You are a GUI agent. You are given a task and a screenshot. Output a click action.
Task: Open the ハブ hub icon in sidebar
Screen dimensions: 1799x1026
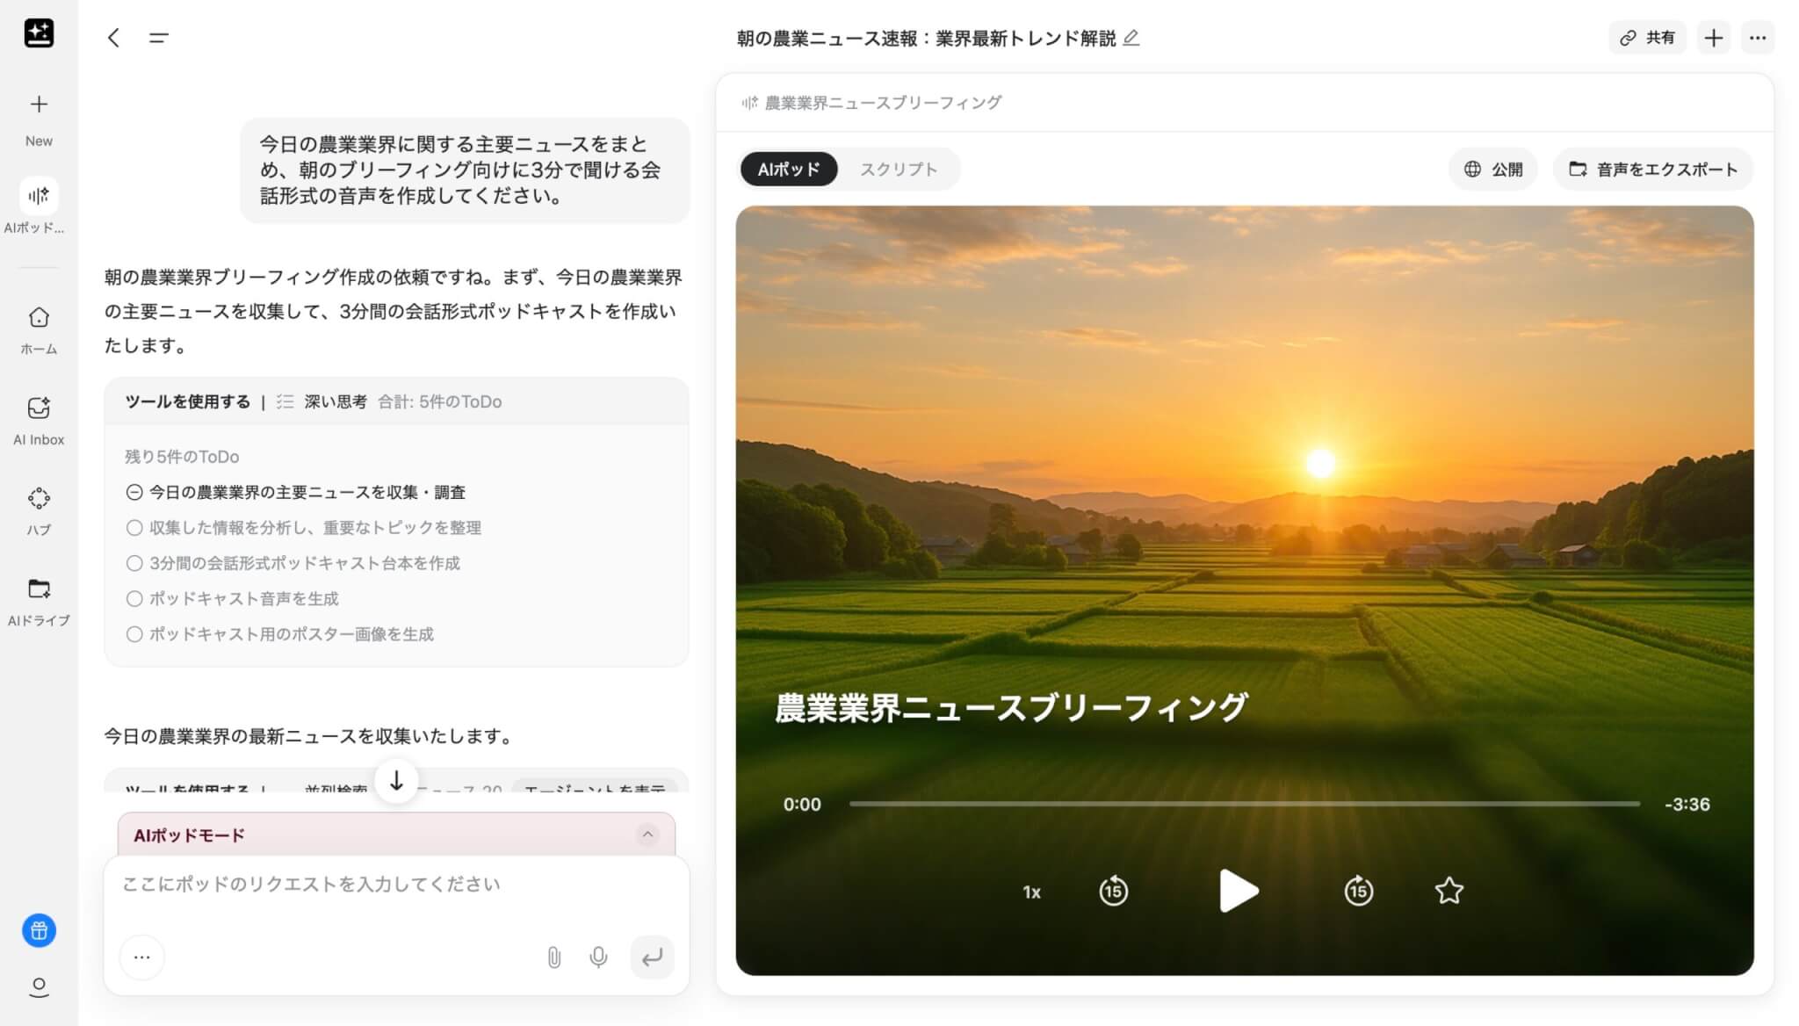click(39, 499)
